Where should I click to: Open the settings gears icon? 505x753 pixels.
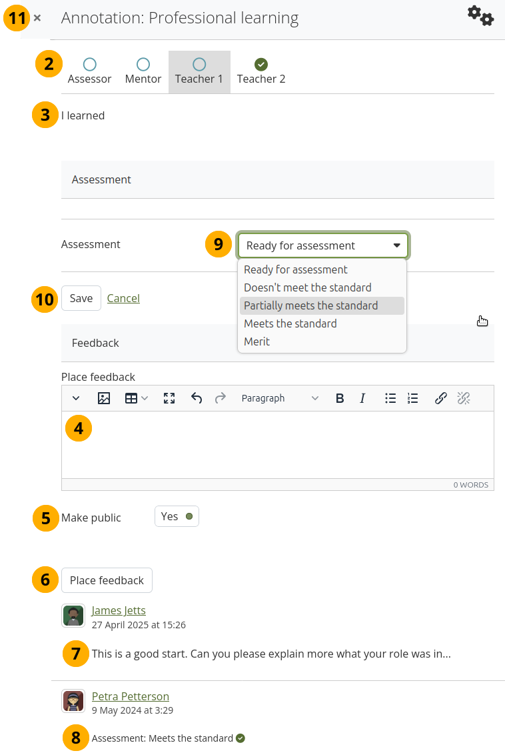coord(480,15)
